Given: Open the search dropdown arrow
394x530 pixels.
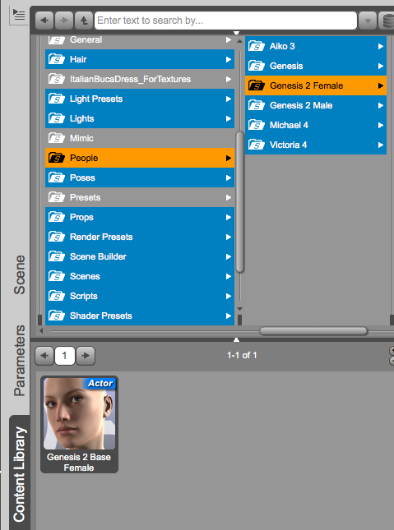Looking at the screenshot, I should 368,21.
